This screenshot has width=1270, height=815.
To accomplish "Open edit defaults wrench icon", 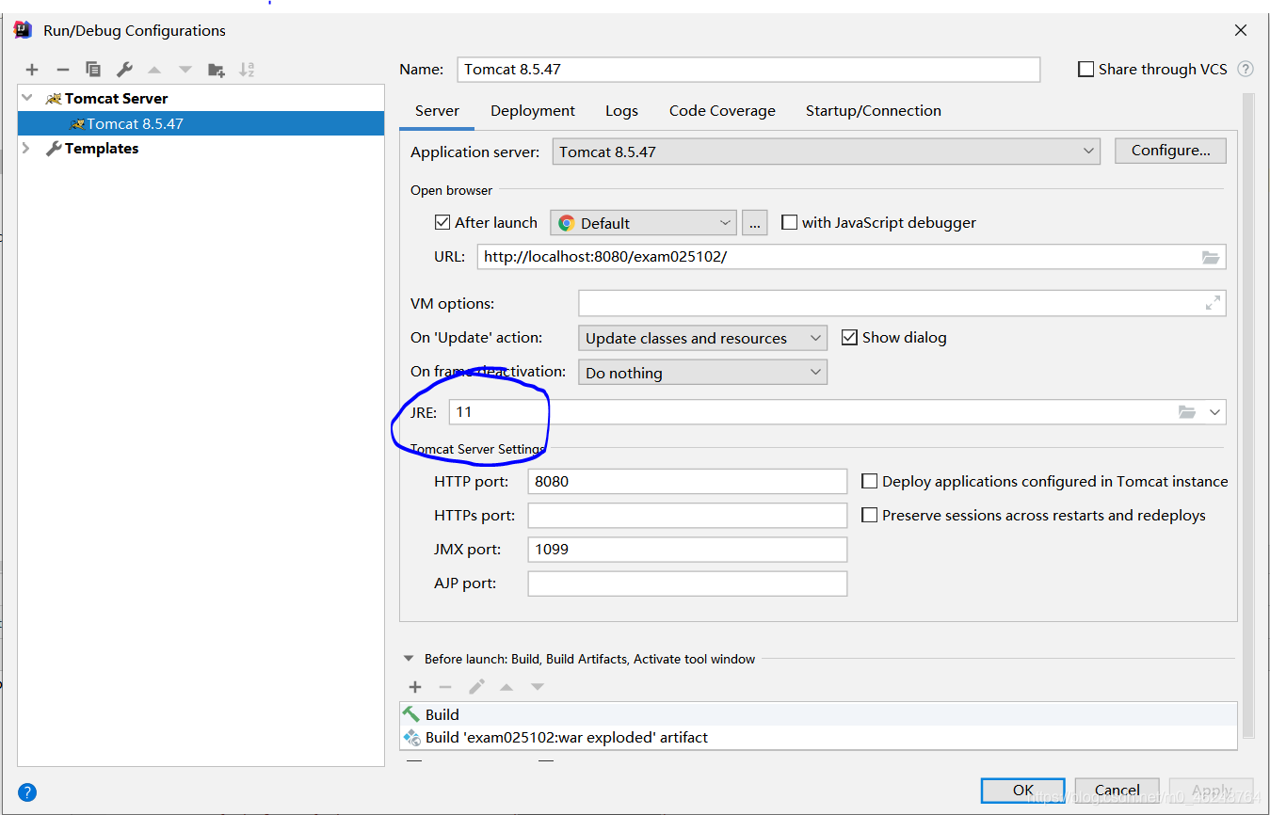I will [x=124, y=70].
